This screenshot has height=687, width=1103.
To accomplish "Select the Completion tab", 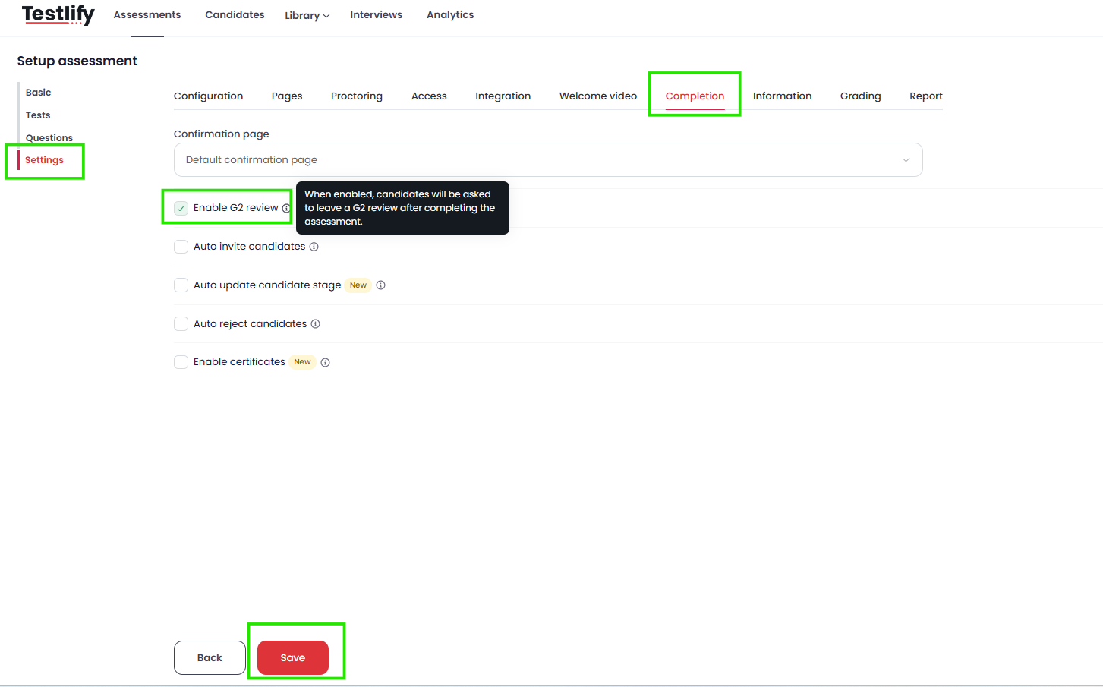I will point(695,96).
